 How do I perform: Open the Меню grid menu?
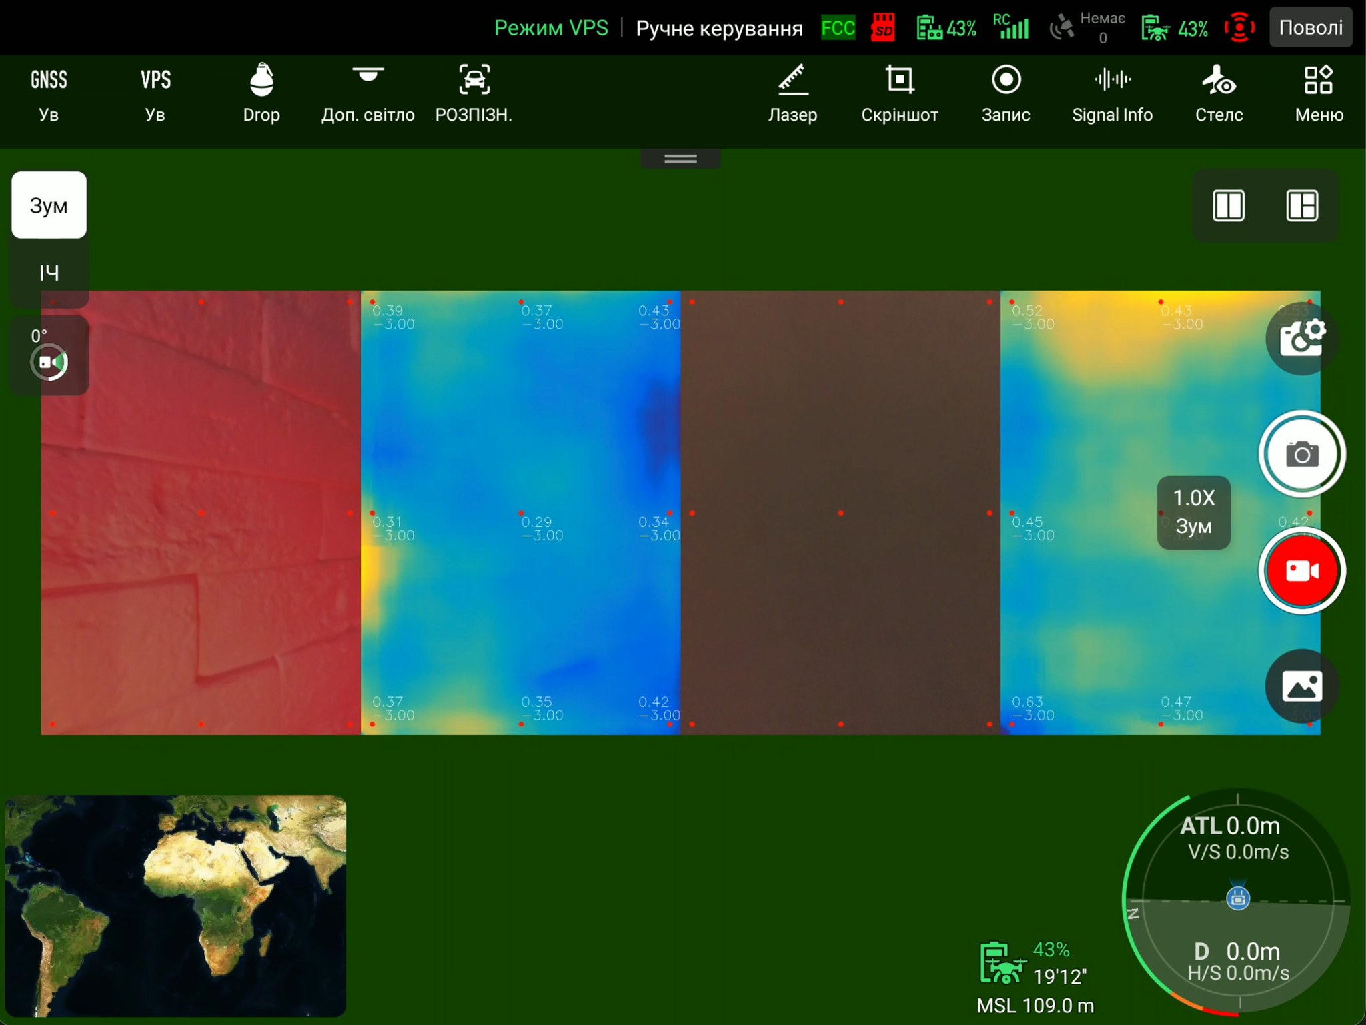(1319, 93)
